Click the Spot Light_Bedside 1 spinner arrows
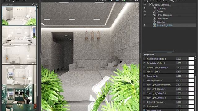The width and height of the screenshot is (198, 111). click(186, 89)
